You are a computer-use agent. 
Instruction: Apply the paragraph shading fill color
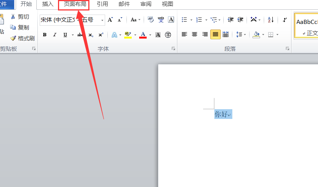point(256,34)
